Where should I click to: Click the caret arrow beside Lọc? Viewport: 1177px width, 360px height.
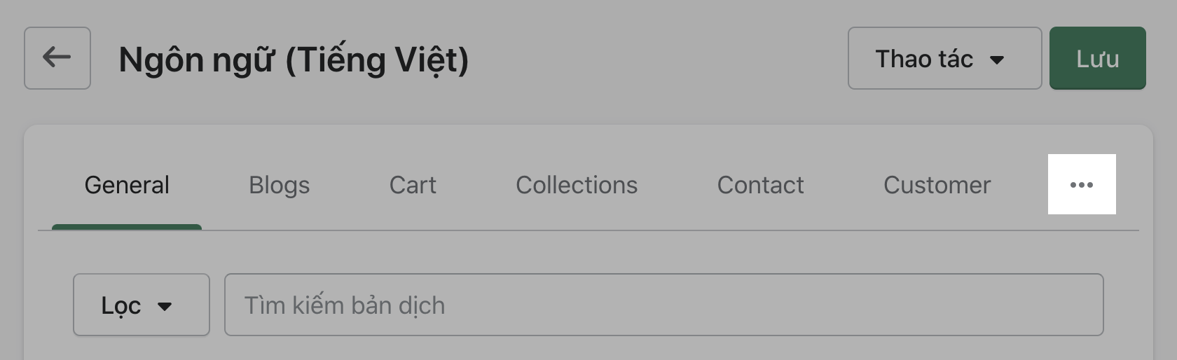click(165, 306)
